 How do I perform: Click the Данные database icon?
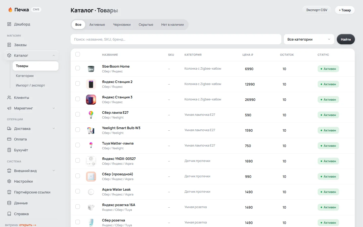(9, 203)
